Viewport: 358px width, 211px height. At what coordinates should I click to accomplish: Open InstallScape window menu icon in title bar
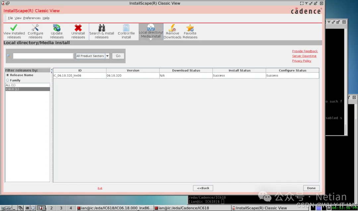[3, 3]
